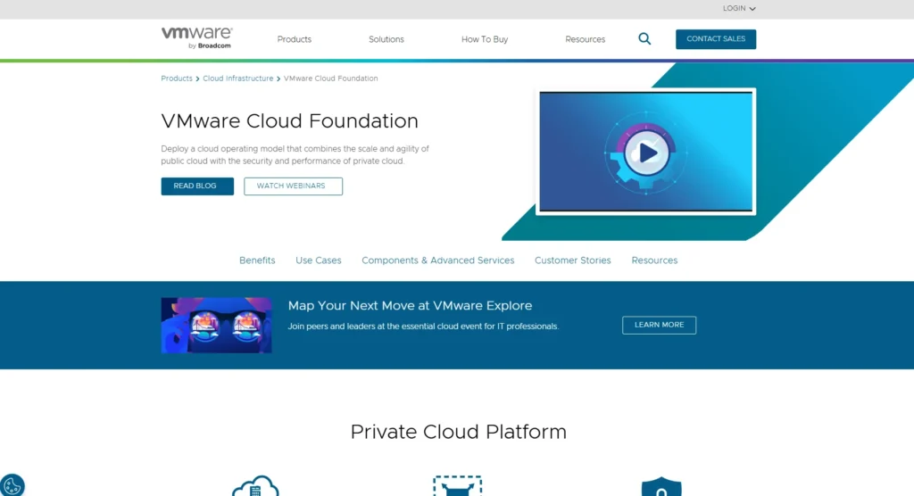Select the Components & Advanced Services tab
The height and width of the screenshot is (496, 914).
[437, 260]
